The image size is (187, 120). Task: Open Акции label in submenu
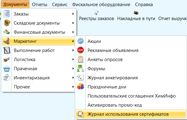94,41
